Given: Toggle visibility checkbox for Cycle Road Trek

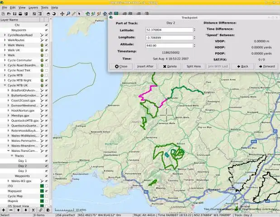Looking at the screenshot, I should coord(47,71).
